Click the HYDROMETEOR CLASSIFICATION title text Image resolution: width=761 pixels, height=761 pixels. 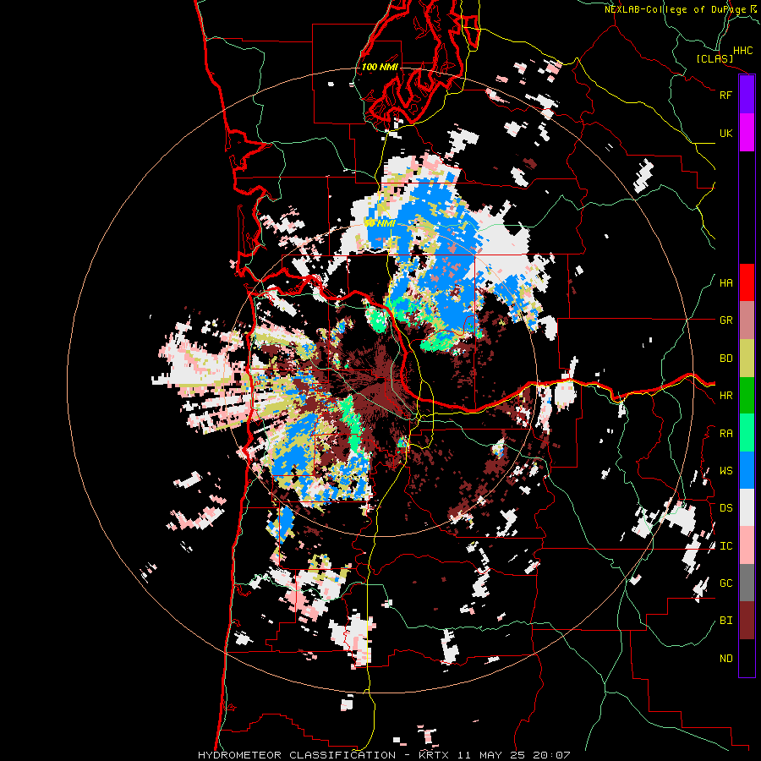297,755
